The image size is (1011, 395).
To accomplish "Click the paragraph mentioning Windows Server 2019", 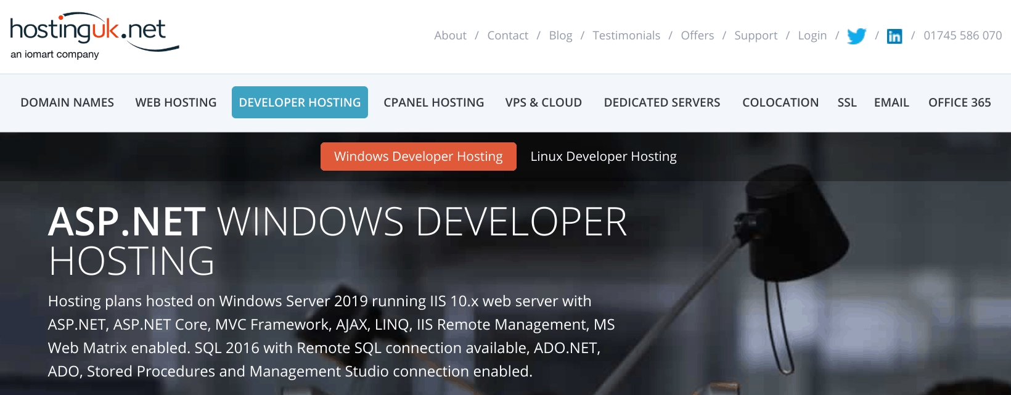I will coord(332,336).
